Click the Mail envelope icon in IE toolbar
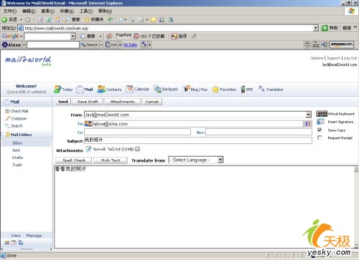The height and width of the screenshot is (260, 359). click(121, 19)
